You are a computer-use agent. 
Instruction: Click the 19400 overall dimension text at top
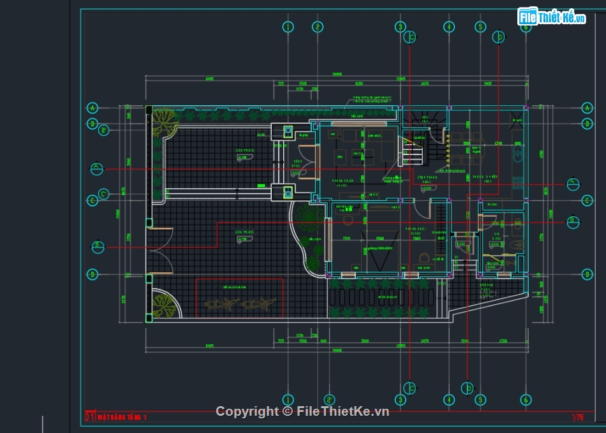tap(336, 75)
